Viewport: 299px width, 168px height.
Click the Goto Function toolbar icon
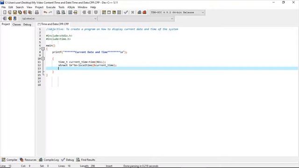click(70, 13)
